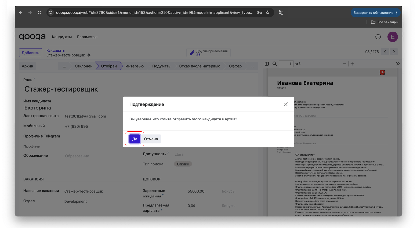Open the Все закладки bookmarks folder
Image resolution: width=417 pixels, height=228 pixels.
point(384,22)
